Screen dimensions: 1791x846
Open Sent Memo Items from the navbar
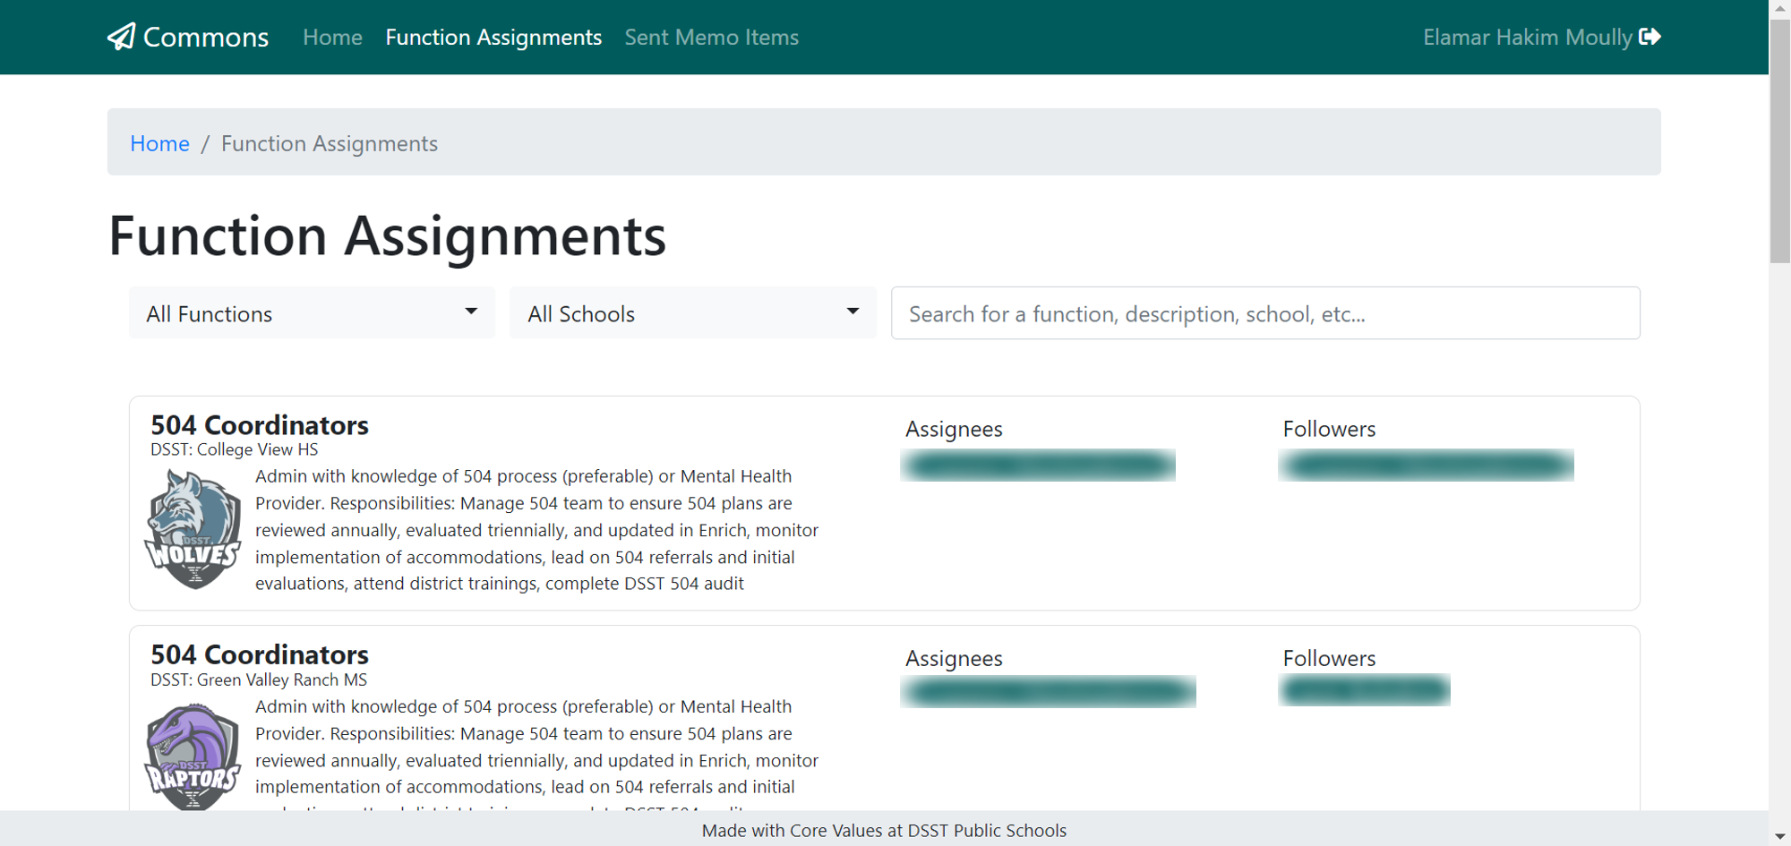[712, 37]
